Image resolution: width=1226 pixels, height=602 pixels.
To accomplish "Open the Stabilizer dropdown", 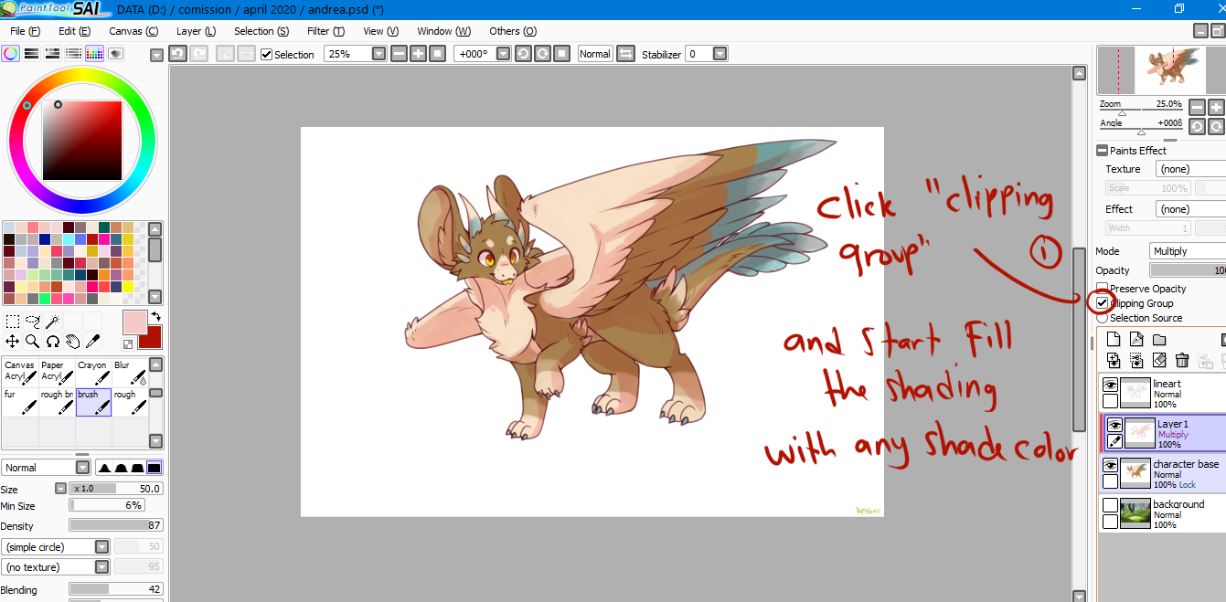I will coord(720,54).
